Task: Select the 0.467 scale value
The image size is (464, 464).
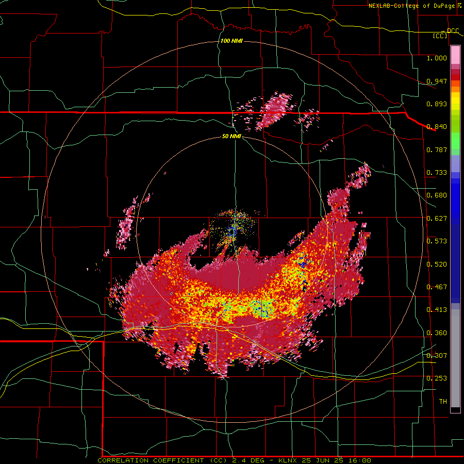Action: click(x=437, y=287)
